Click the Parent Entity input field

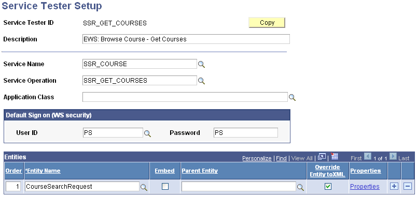coord(239,187)
